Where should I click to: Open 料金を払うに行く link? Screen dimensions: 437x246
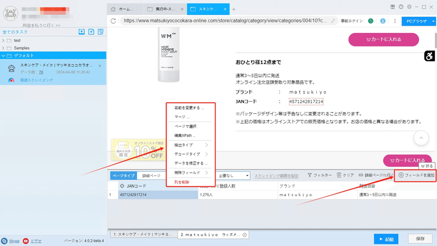(42, 25)
